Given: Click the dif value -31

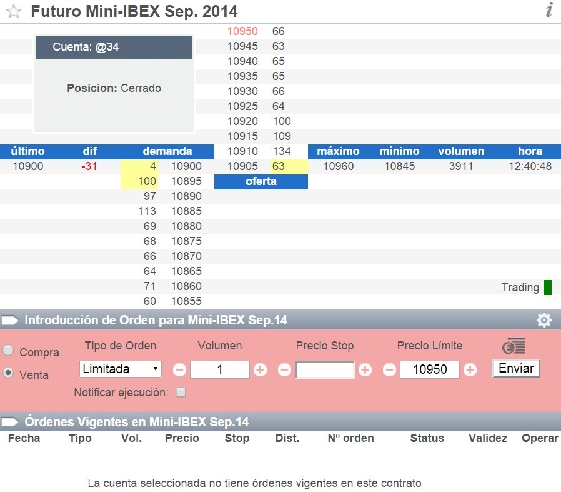Looking at the screenshot, I should (x=89, y=166).
